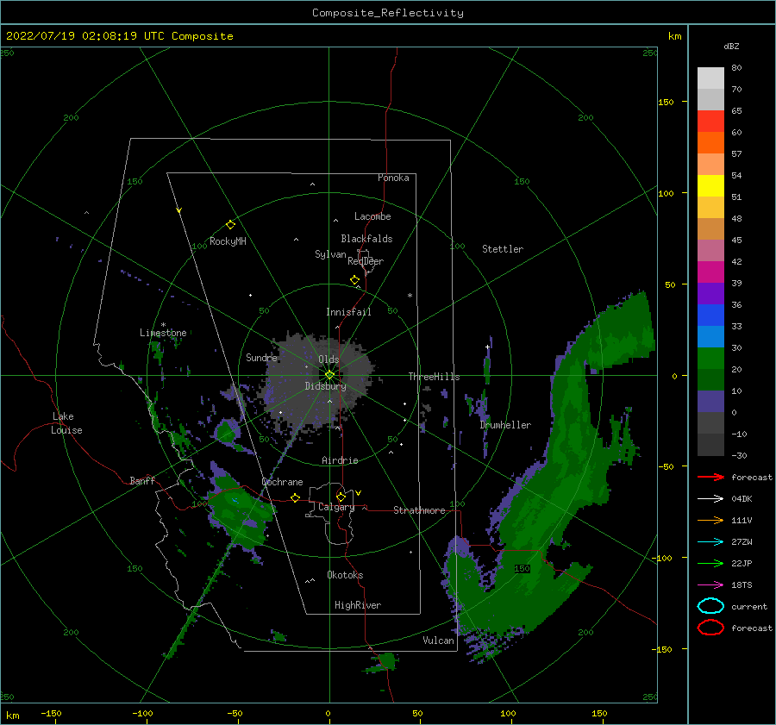Click the Limestone label

[x=163, y=333]
